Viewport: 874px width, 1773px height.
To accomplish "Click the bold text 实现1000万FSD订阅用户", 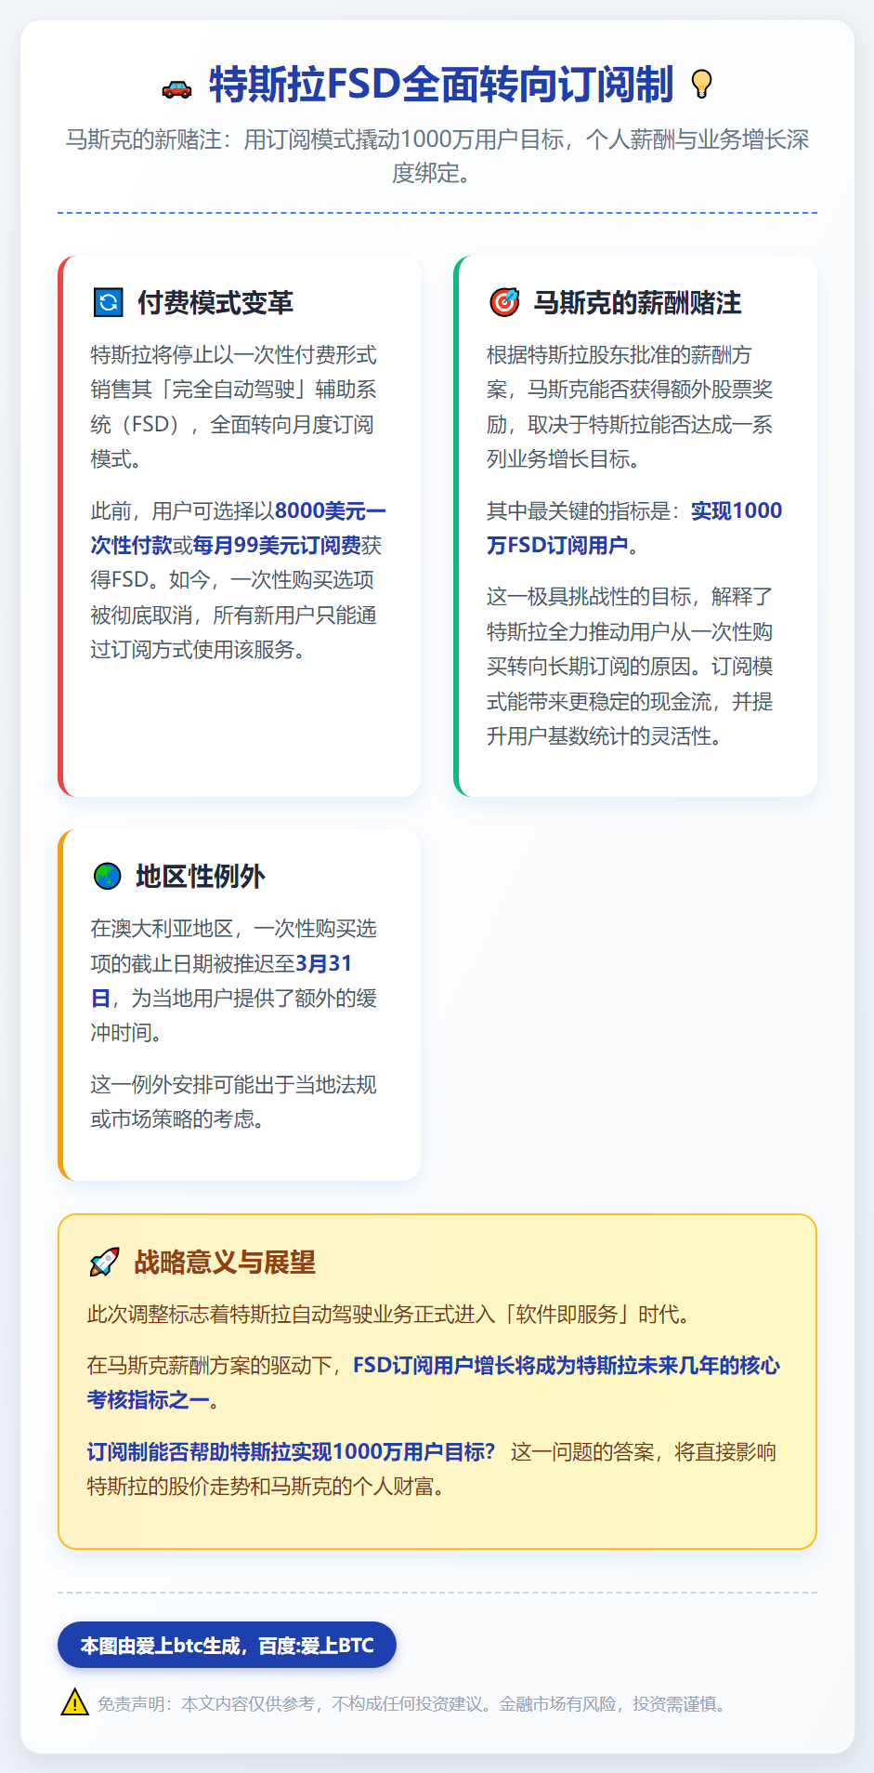I will 634,527.
